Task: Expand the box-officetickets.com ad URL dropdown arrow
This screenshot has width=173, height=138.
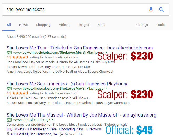Action: pos(106,52)
